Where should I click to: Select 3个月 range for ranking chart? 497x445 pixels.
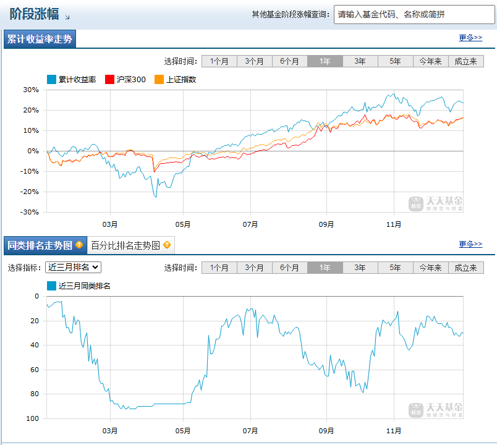tap(255, 268)
